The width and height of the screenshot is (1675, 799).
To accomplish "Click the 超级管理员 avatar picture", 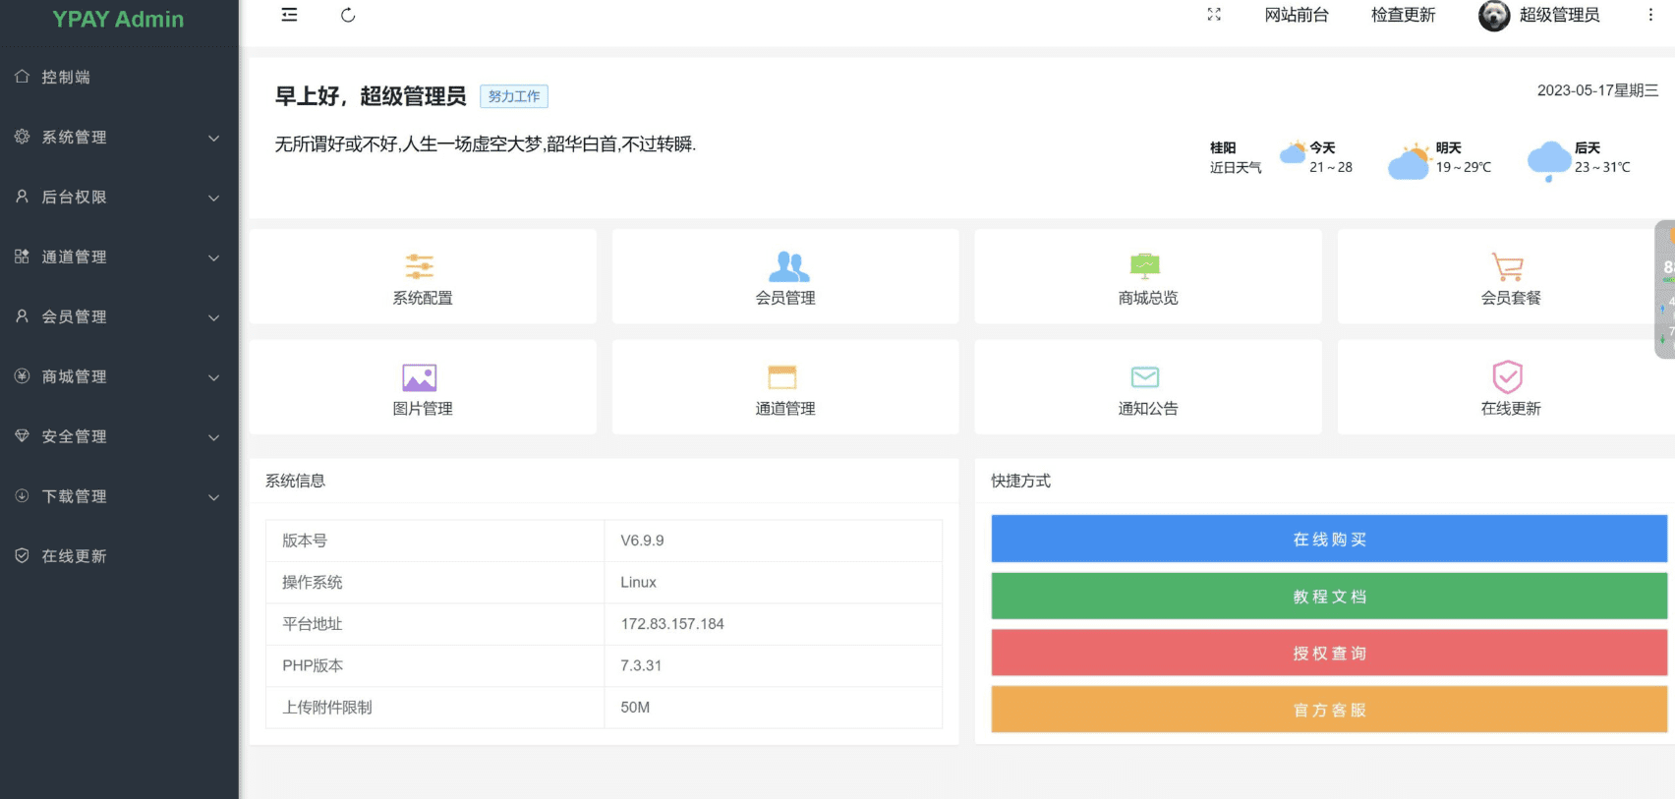I will (x=1494, y=16).
